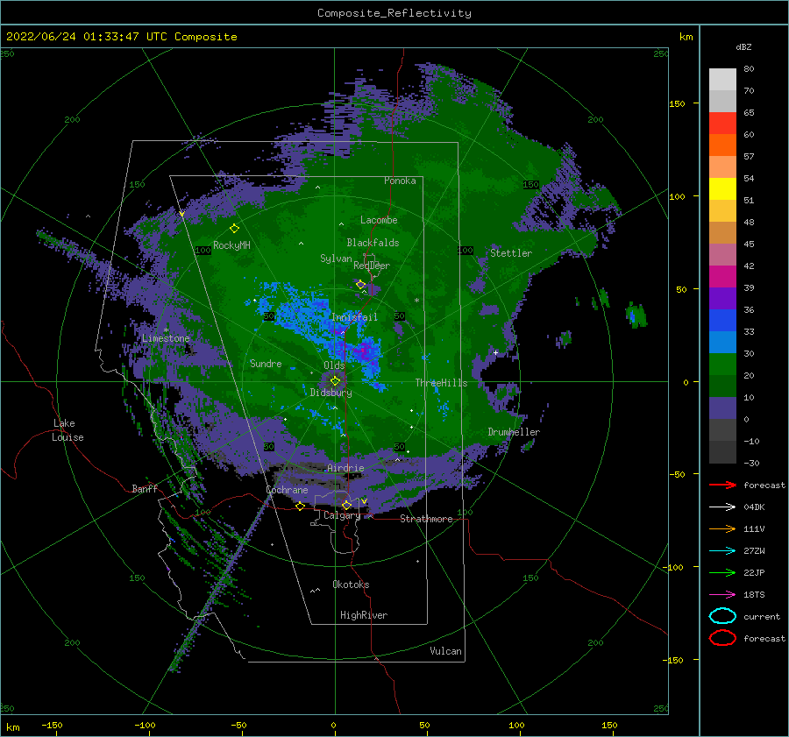Click the Airdrie label
Viewport: 789px width, 737px height.
[x=345, y=468]
